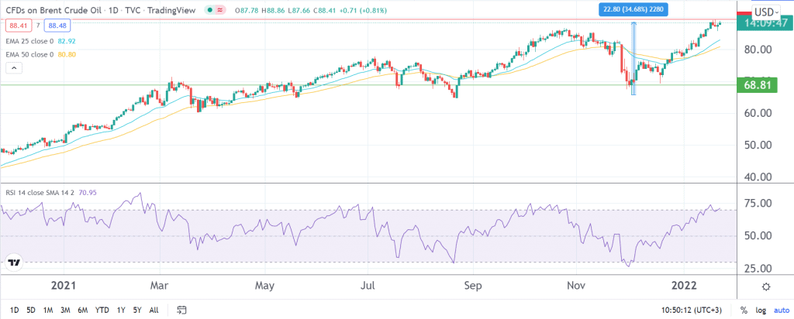Open timezone menu showing 10:50:12 (UTC+3)

click(x=692, y=310)
